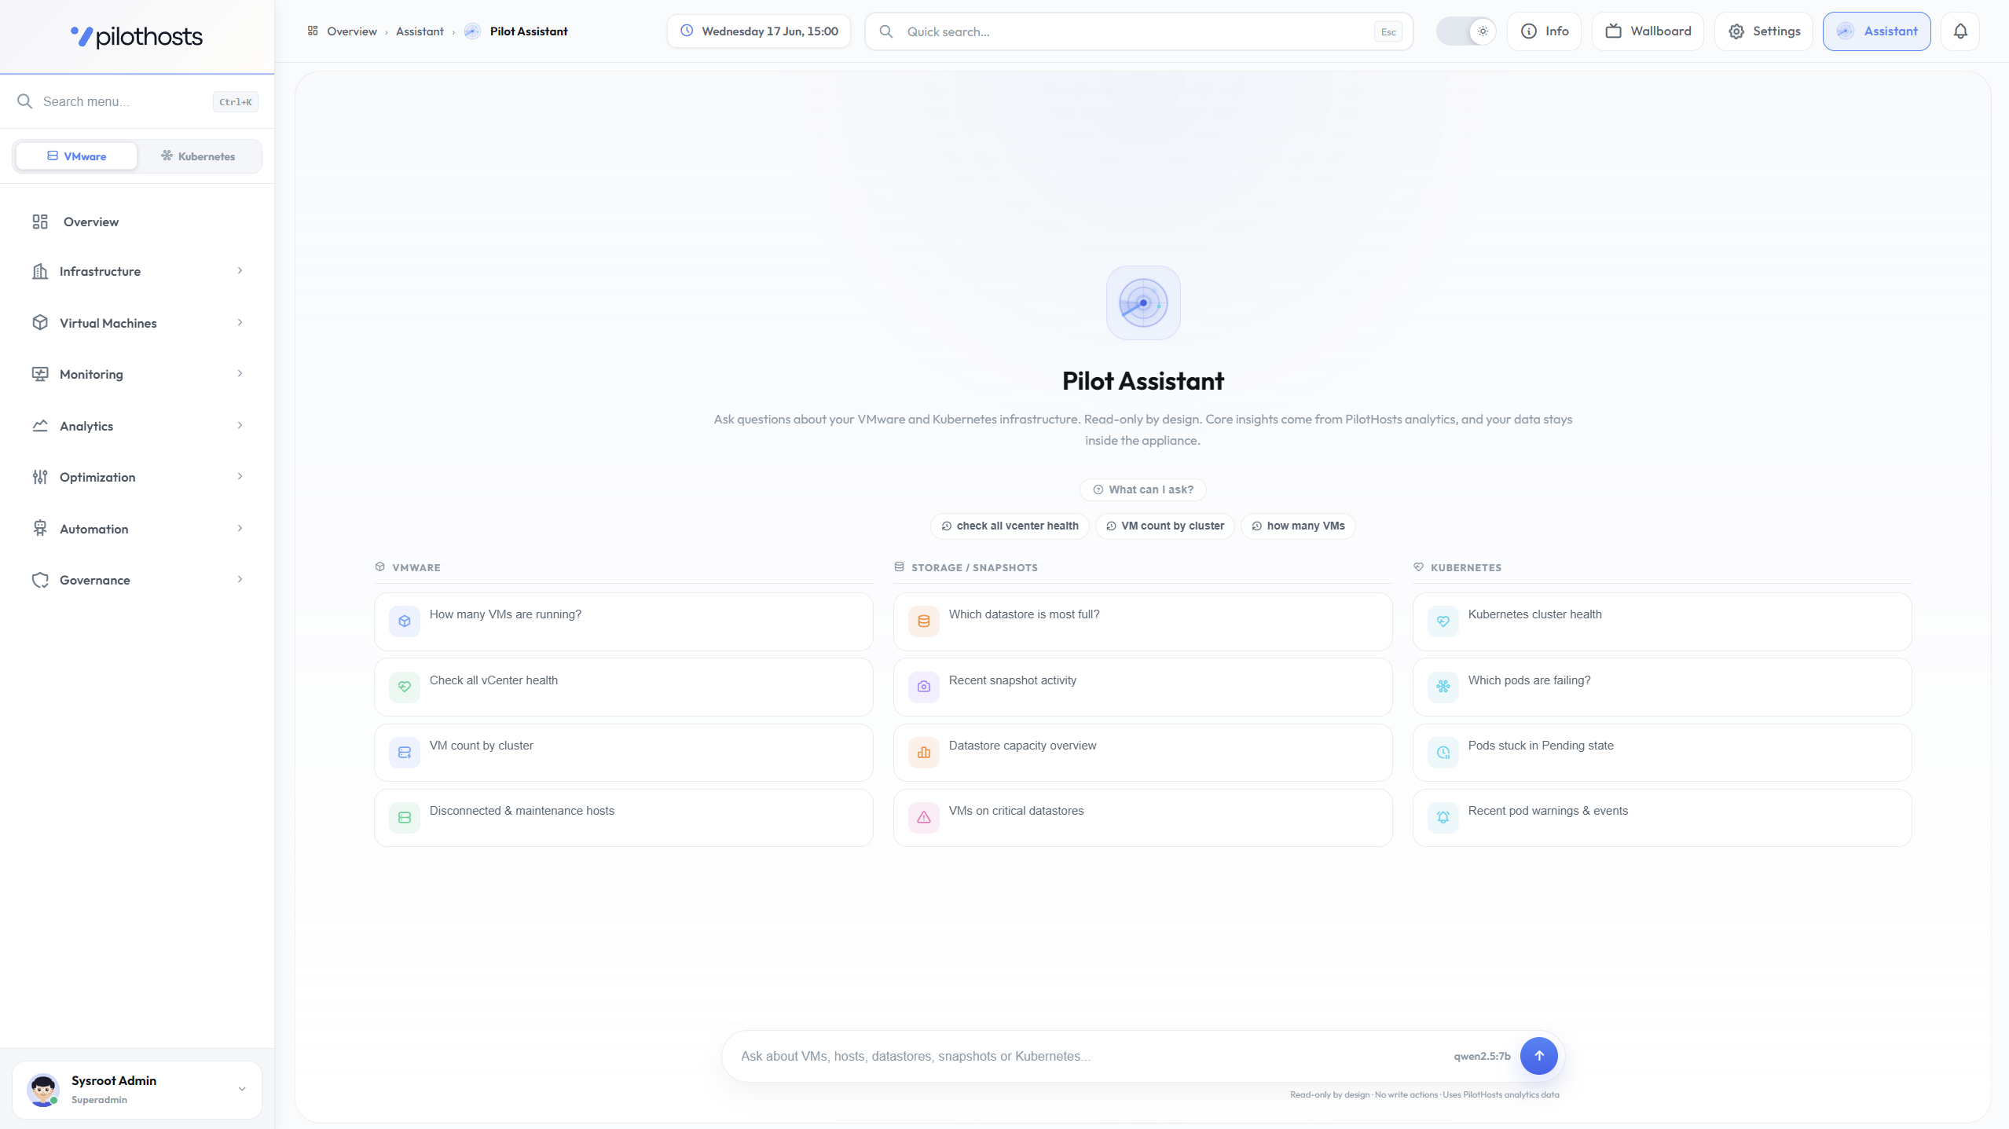Click the notification bell icon
The image size is (2009, 1129).
1960,31
